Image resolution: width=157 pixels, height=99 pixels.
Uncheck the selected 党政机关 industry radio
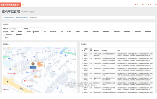pos(34,32)
